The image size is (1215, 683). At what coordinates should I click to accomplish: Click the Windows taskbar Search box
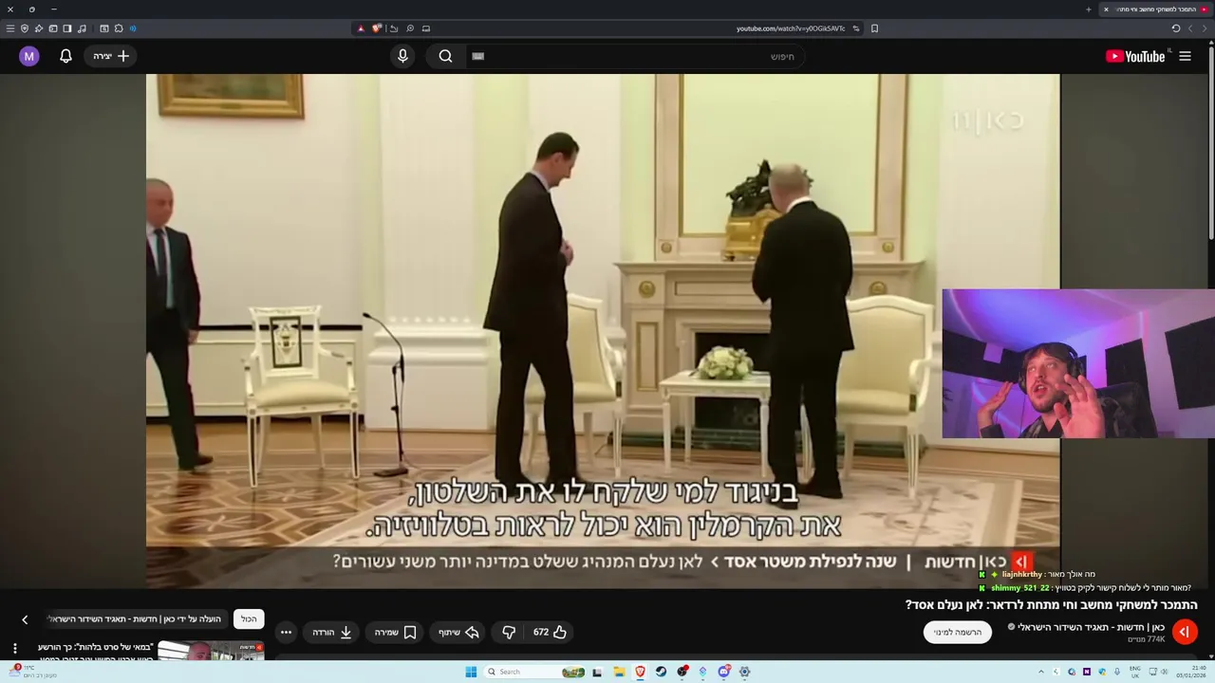pos(536,672)
